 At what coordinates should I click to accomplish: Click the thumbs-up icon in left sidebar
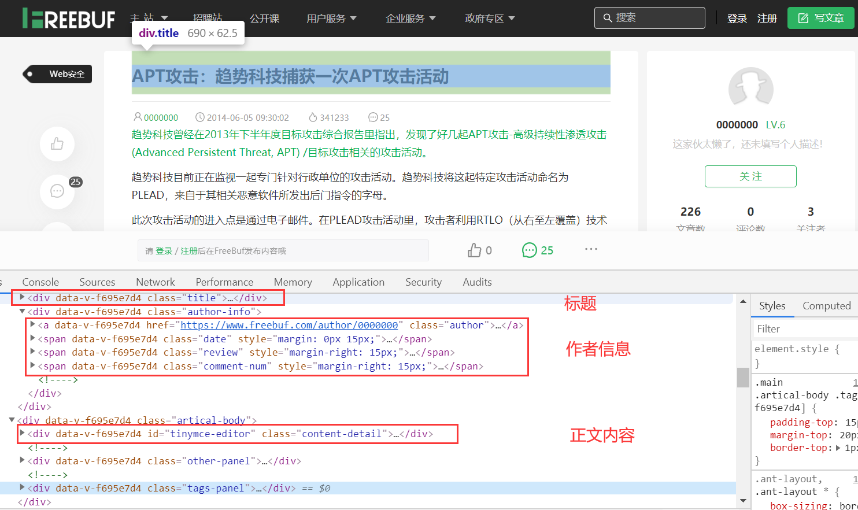(57, 143)
